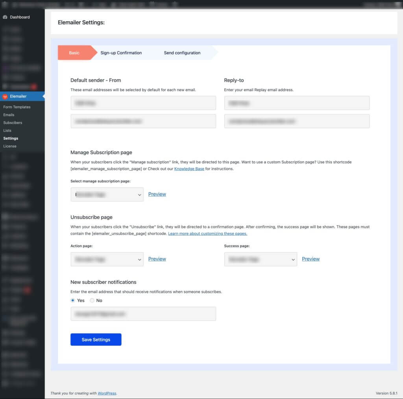Click the notification email address field
Image resolution: width=403 pixels, height=399 pixels.
click(143, 314)
